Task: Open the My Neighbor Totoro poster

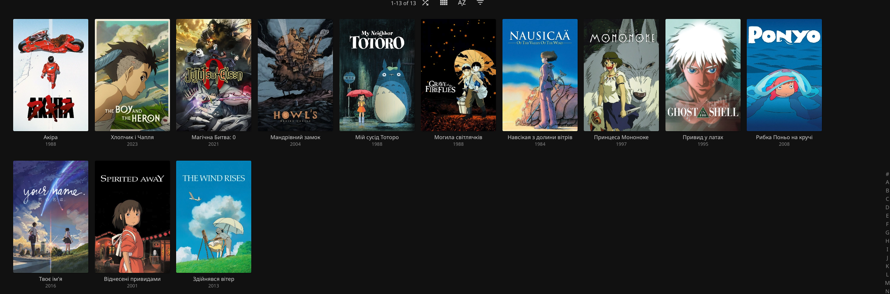Action: pos(377,75)
